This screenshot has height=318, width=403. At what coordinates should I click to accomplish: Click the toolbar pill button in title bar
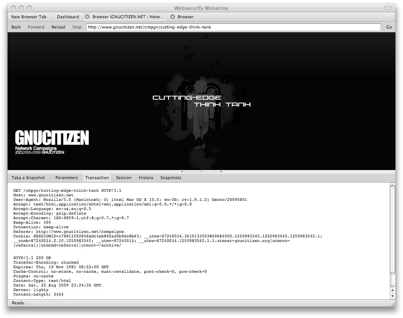tap(389, 8)
